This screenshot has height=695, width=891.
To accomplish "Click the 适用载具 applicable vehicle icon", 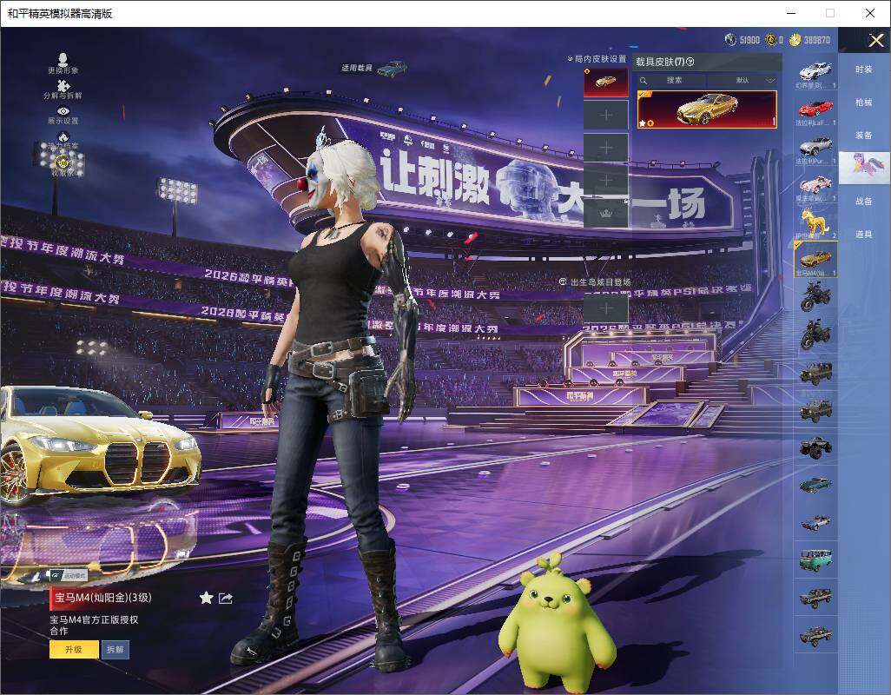I will [x=392, y=69].
